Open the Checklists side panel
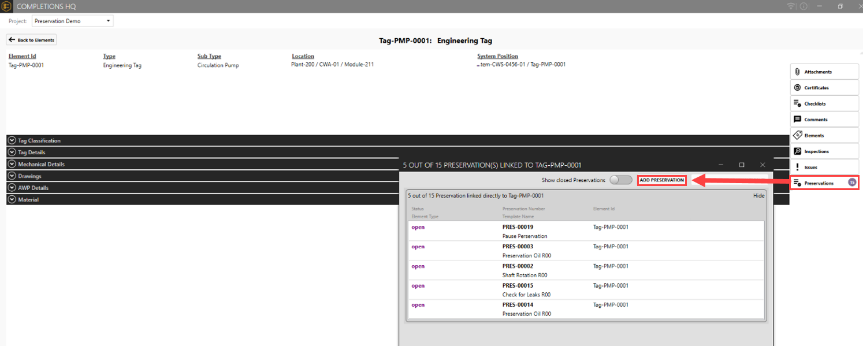This screenshot has width=863, height=346. click(824, 103)
